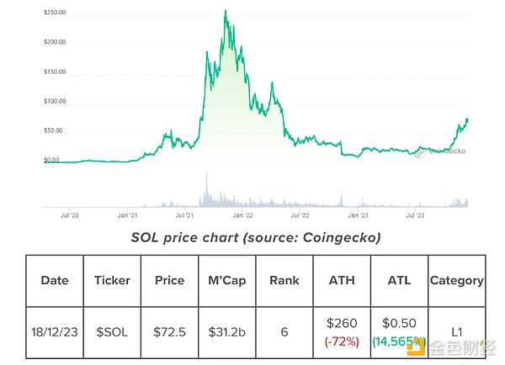Click the Jul '23 x-axis label
This screenshot has width=505, height=365.
click(x=416, y=215)
